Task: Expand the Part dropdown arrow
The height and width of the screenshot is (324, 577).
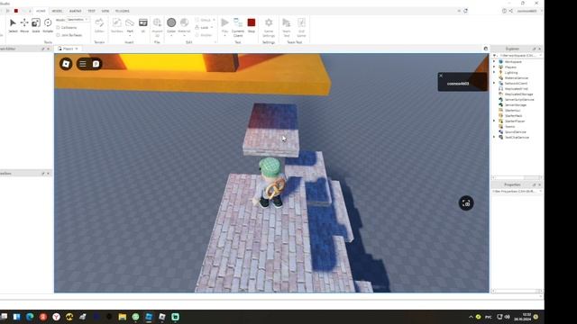Action: click(x=130, y=35)
